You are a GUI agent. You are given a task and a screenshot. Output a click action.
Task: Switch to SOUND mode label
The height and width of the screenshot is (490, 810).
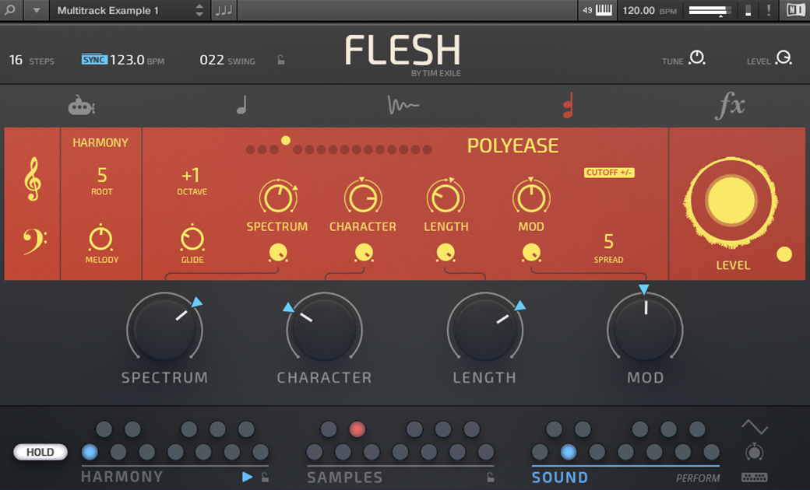click(x=560, y=478)
